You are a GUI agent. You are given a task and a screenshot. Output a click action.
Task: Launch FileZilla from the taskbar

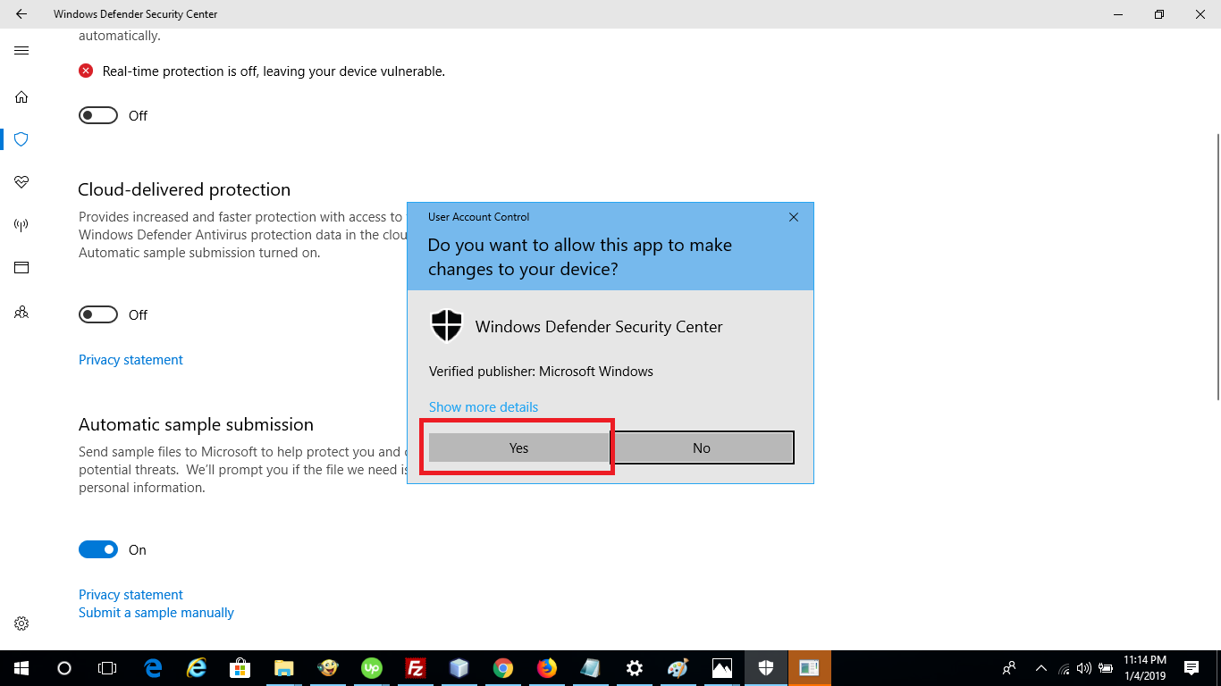[x=415, y=667]
